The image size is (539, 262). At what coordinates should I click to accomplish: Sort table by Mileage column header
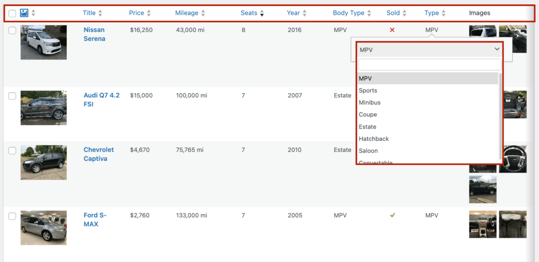tap(187, 13)
